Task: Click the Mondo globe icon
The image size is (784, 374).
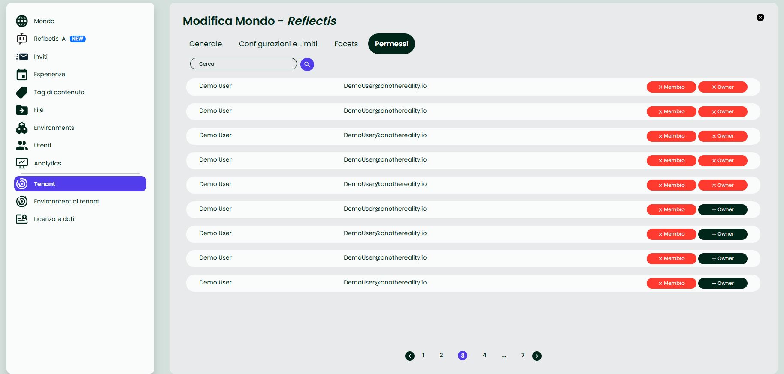Action: (x=22, y=21)
